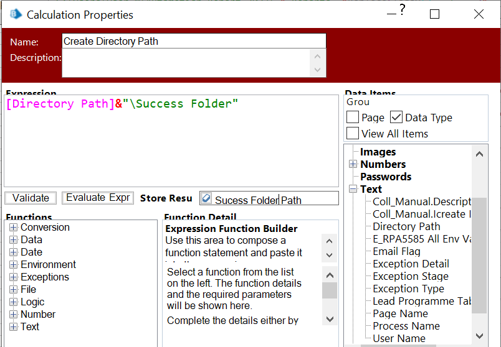The width and height of the screenshot is (501, 347).
Task: Select E_RPA5585 All Env data item
Action: [x=422, y=239]
